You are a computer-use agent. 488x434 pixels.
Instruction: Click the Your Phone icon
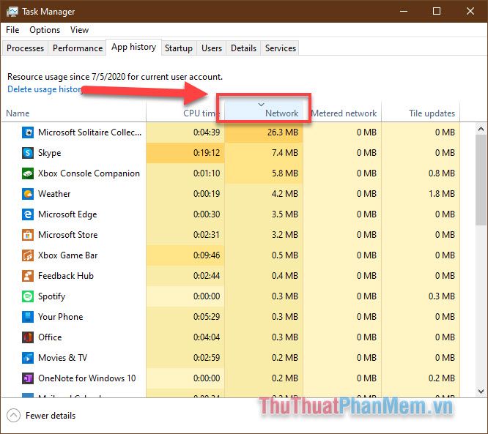(28, 317)
